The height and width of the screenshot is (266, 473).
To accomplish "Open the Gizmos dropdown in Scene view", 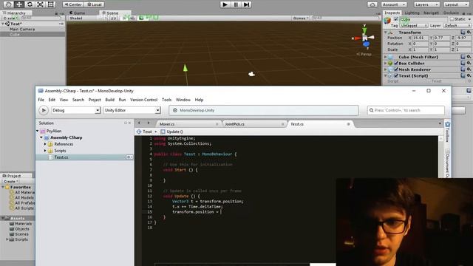I will (x=301, y=18).
